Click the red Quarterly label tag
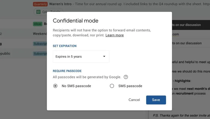This screenshot has height=119, width=210. [40, 4]
